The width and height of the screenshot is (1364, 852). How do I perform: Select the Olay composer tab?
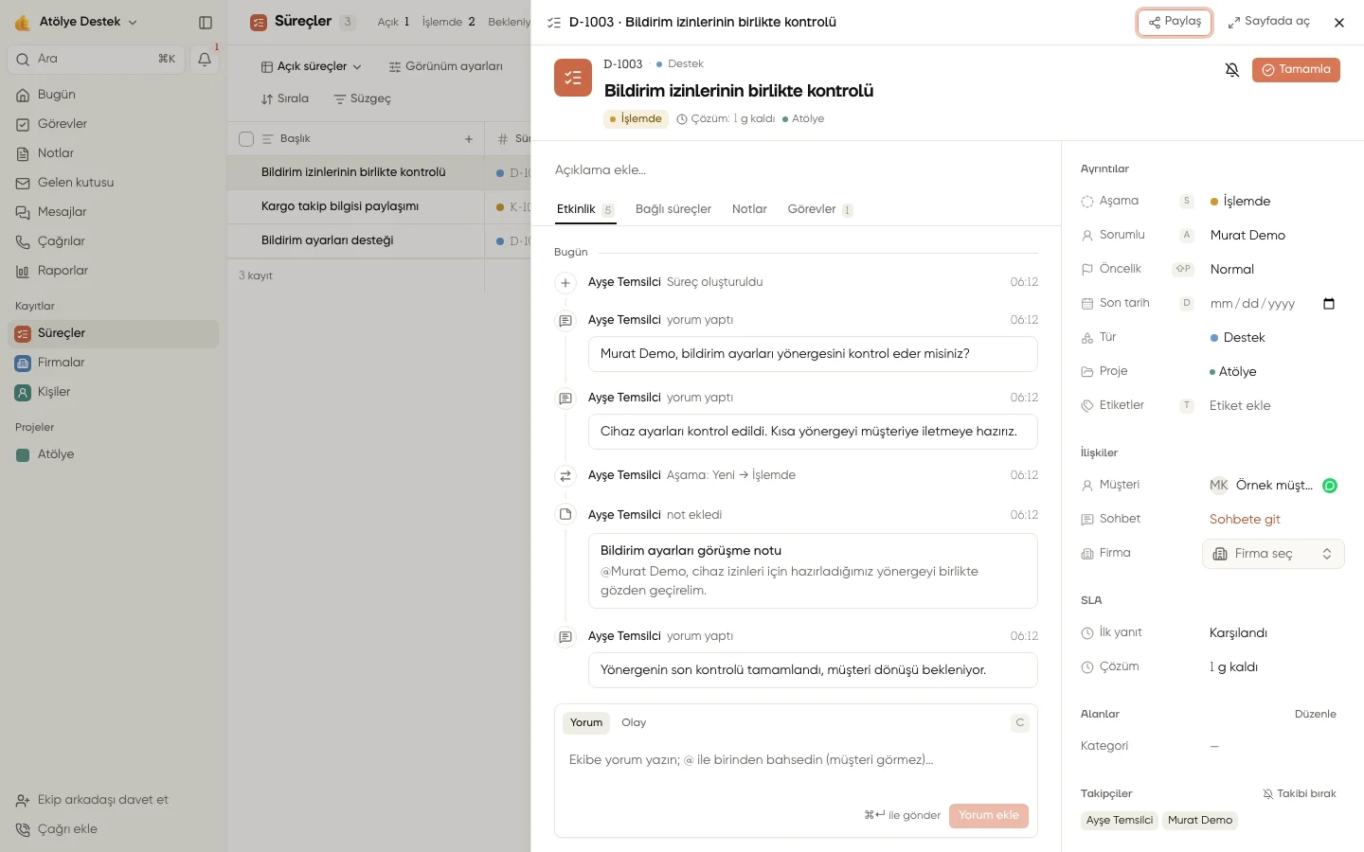[634, 723]
